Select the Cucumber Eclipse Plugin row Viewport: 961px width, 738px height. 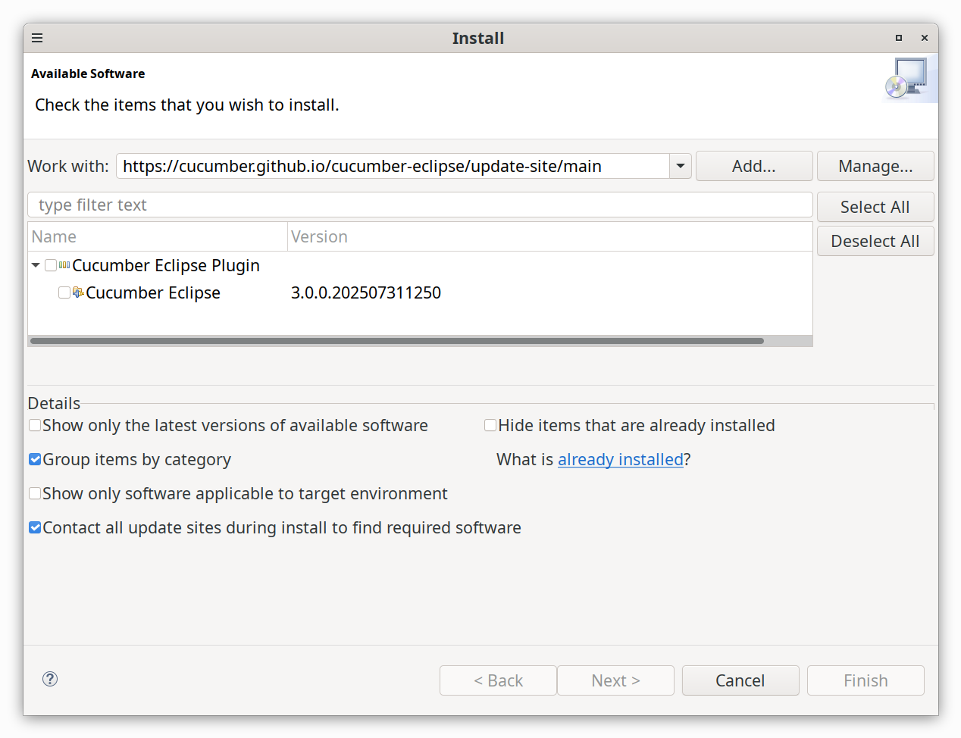420,265
